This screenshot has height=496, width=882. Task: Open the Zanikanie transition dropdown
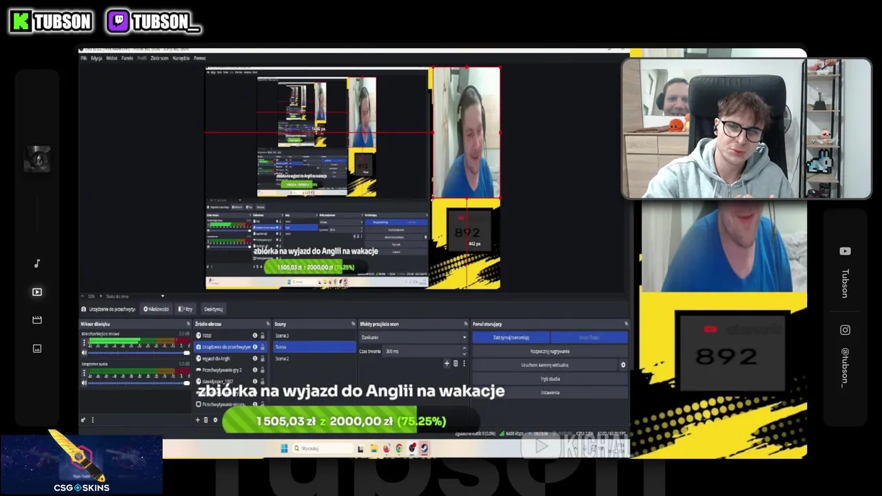(x=413, y=338)
